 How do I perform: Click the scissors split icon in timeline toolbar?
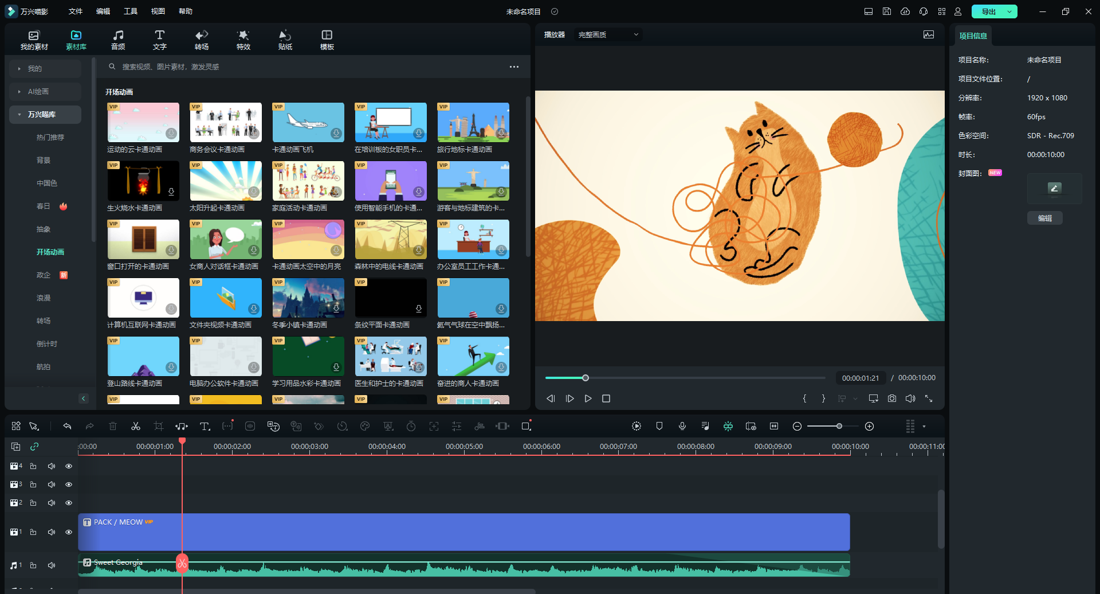pyautogui.click(x=136, y=426)
